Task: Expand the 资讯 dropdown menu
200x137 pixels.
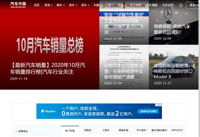Action: click(x=49, y=5)
